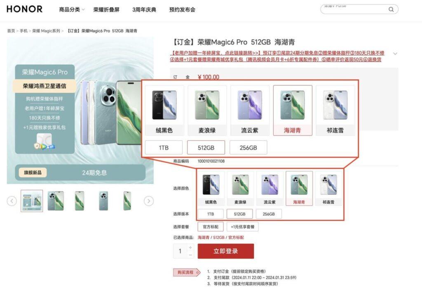Open the 荣耀折叠屏 menu item
Image resolution: width=422 pixels, height=299 pixels.
pos(106,10)
